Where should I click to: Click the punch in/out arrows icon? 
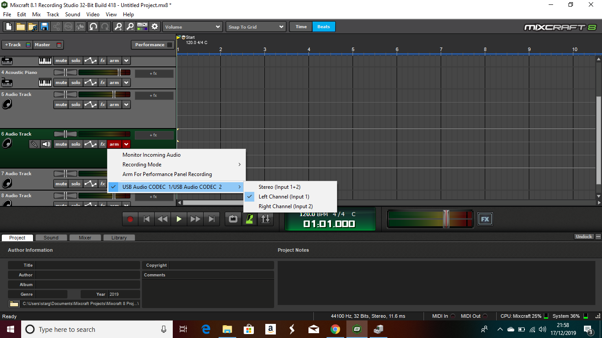click(x=265, y=219)
